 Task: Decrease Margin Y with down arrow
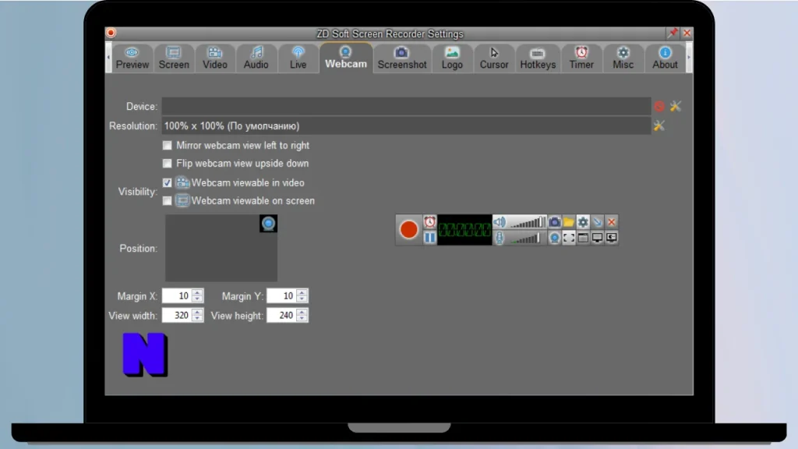(302, 299)
